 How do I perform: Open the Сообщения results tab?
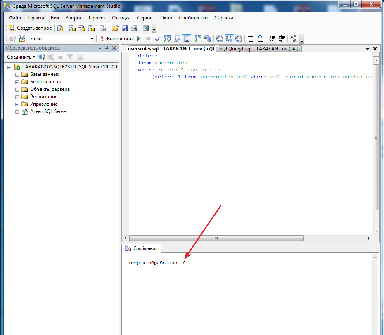[142, 248]
